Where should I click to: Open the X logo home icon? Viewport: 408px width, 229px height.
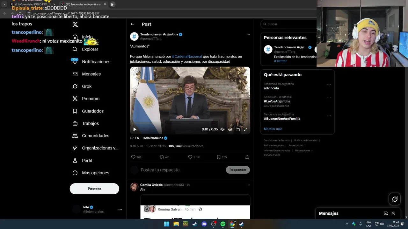[75, 24]
